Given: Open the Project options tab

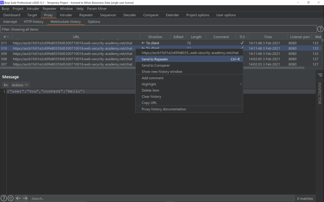Looking at the screenshot, I should click(x=198, y=15).
